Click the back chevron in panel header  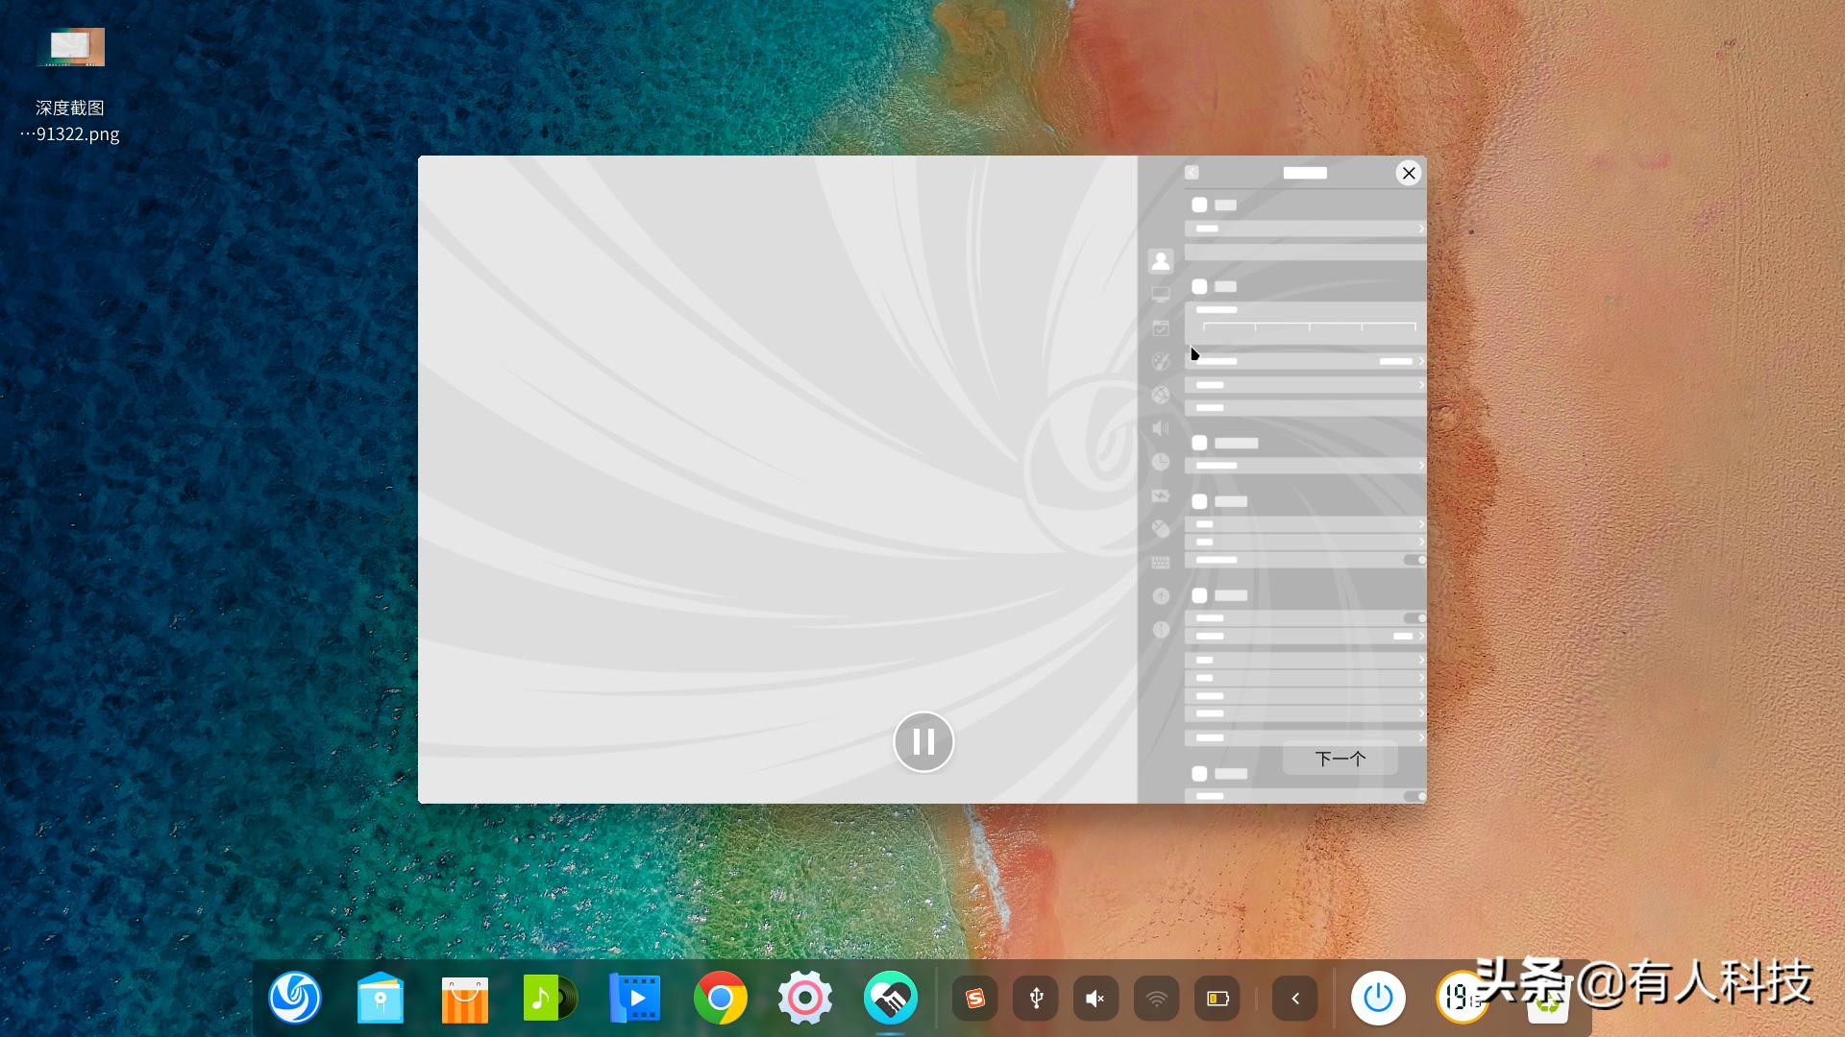pyautogui.click(x=1192, y=173)
